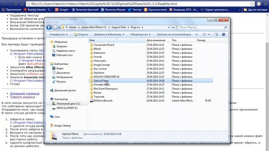Show more toolbar commands chevron
269x151 pixels.
coord(197,34)
